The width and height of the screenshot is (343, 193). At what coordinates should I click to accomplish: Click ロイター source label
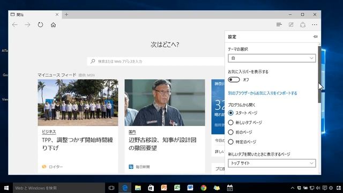[56, 167]
